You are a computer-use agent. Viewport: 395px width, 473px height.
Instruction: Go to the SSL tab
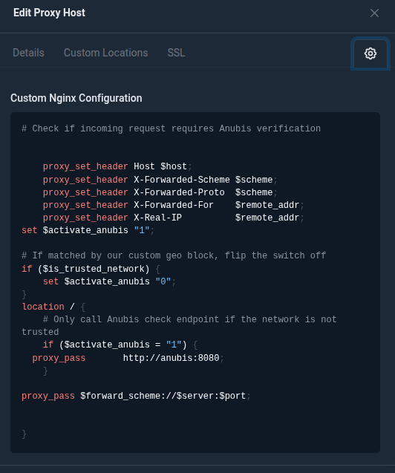(x=176, y=53)
